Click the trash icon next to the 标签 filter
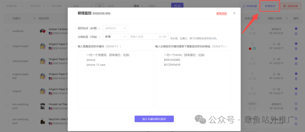The width and height of the screenshot is (305, 132). click(x=99, y=6)
